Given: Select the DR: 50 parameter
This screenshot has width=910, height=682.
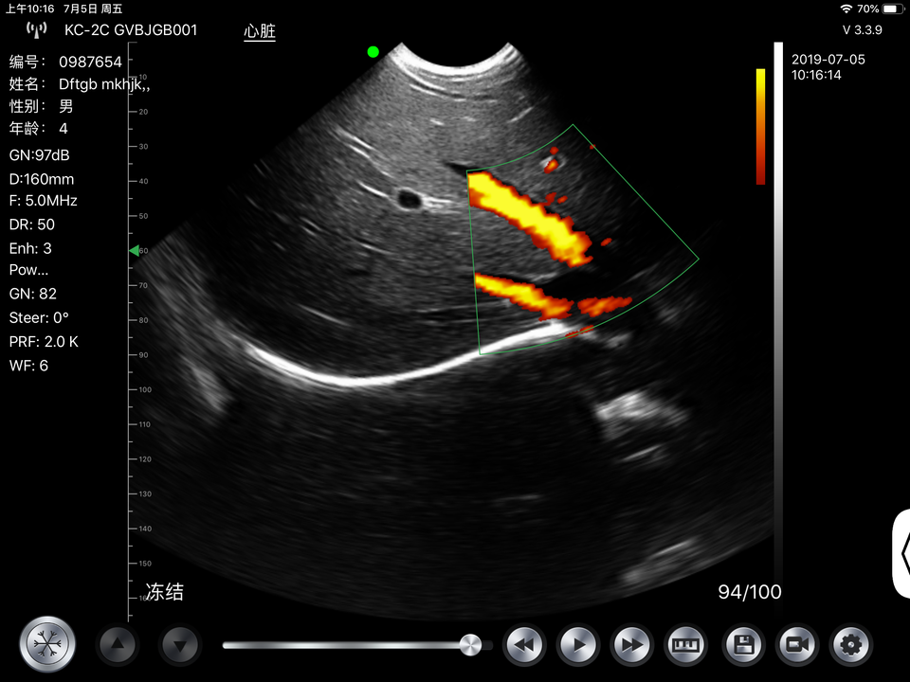Looking at the screenshot, I should (x=32, y=224).
